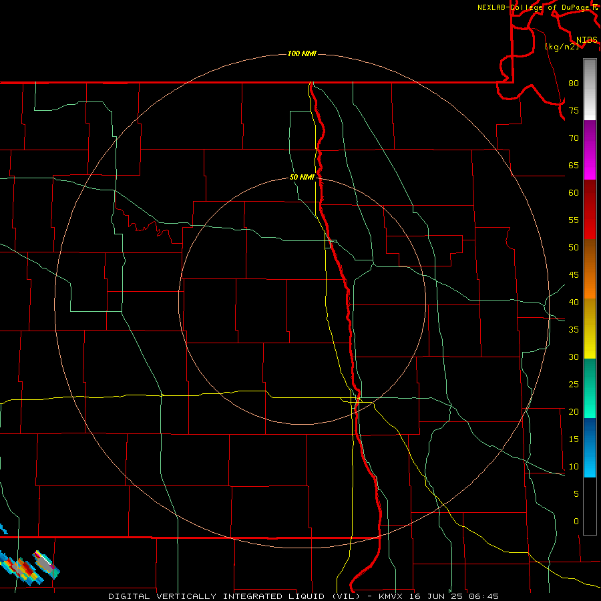Click the red segment of the color scale

coord(590,209)
